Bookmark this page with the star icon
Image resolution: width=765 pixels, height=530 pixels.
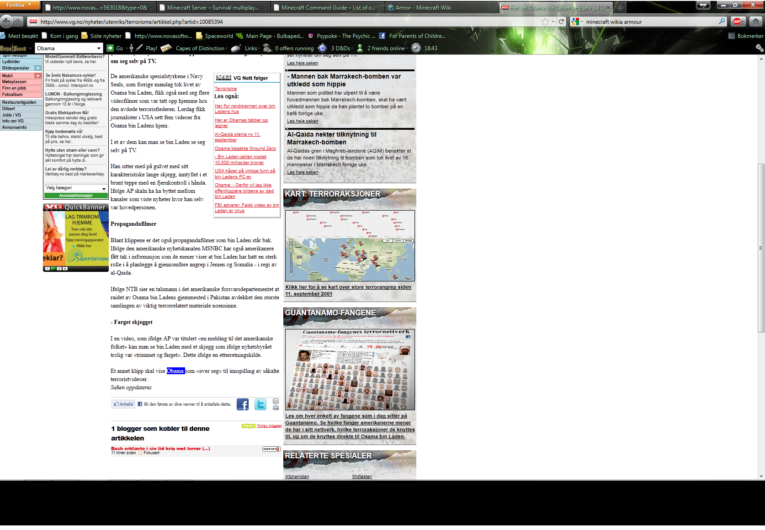click(x=545, y=21)
